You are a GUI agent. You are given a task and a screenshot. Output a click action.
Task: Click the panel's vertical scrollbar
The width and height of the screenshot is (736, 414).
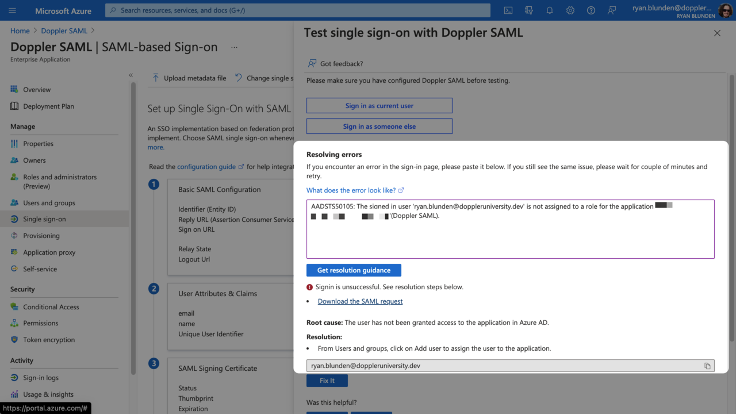(x=731, y=207)
